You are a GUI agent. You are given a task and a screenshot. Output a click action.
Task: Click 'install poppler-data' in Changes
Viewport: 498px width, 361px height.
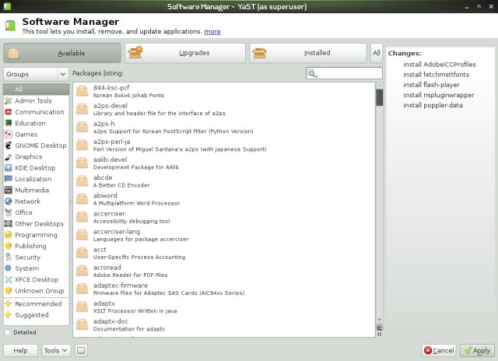pos(433,105)
